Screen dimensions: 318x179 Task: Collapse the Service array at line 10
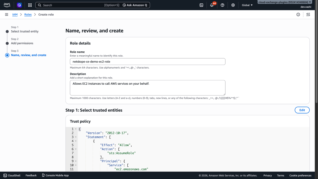[x=76, y=165]
